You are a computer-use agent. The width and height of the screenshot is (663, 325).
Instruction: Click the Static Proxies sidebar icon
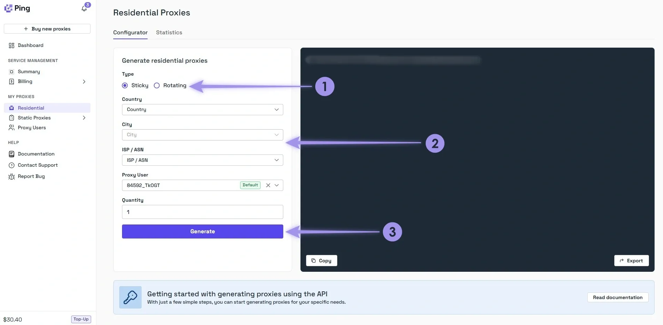coord(12,118)
